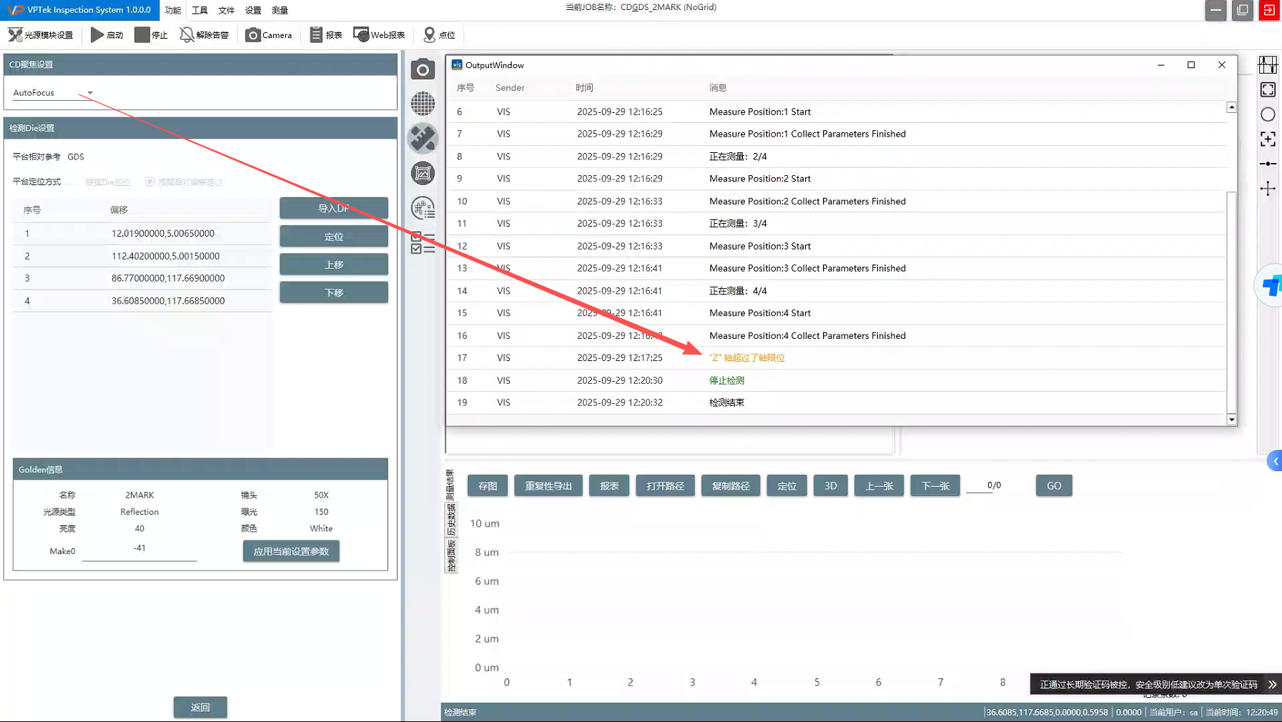The height and width of the screenshot is (722, 1282).
Task: Click the 启动 start play icon
Action: click(97, 34)
